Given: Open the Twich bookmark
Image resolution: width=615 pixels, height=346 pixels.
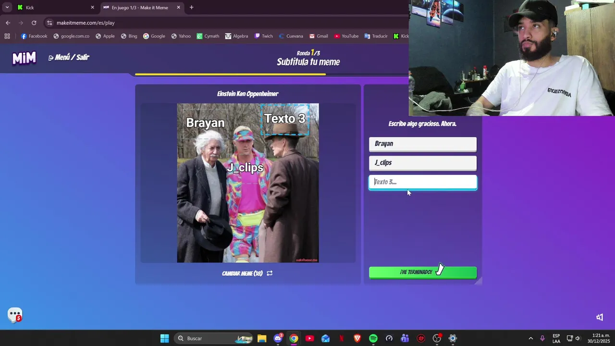Looking at the screenshot, I should coord(263,36).
